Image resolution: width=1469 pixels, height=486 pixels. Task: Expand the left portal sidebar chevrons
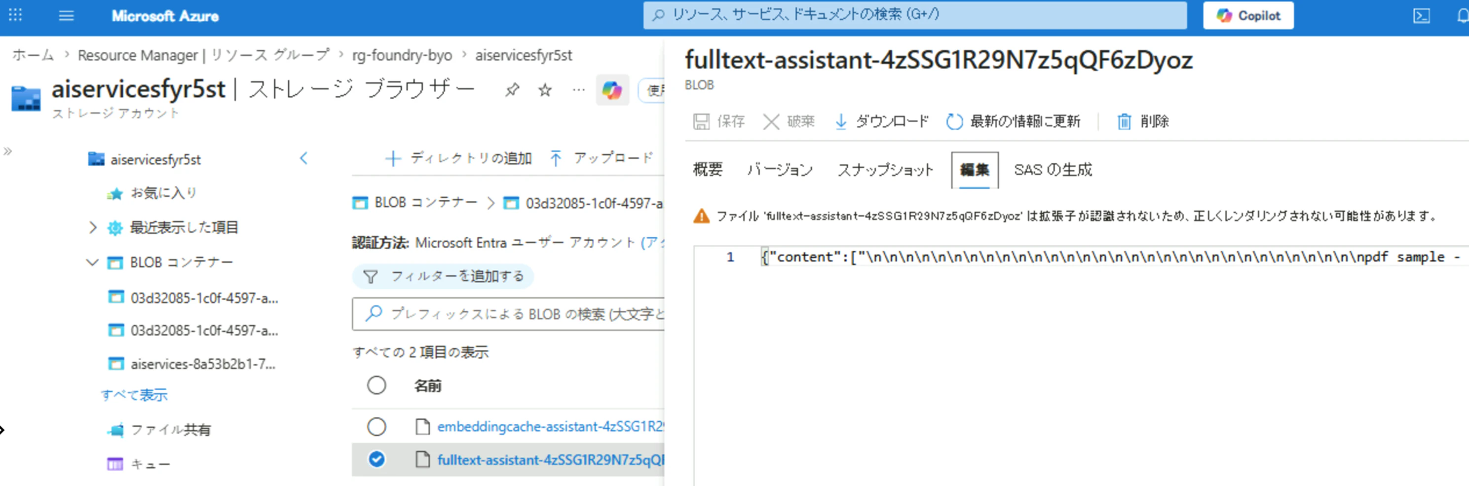pyautogui.click(x=7, y=151)
